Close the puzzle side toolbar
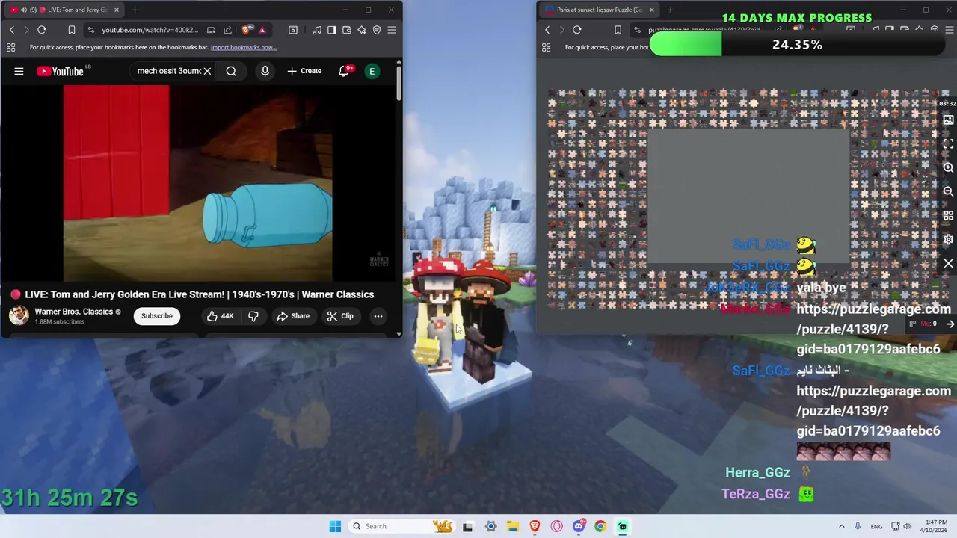 [948, 264]
